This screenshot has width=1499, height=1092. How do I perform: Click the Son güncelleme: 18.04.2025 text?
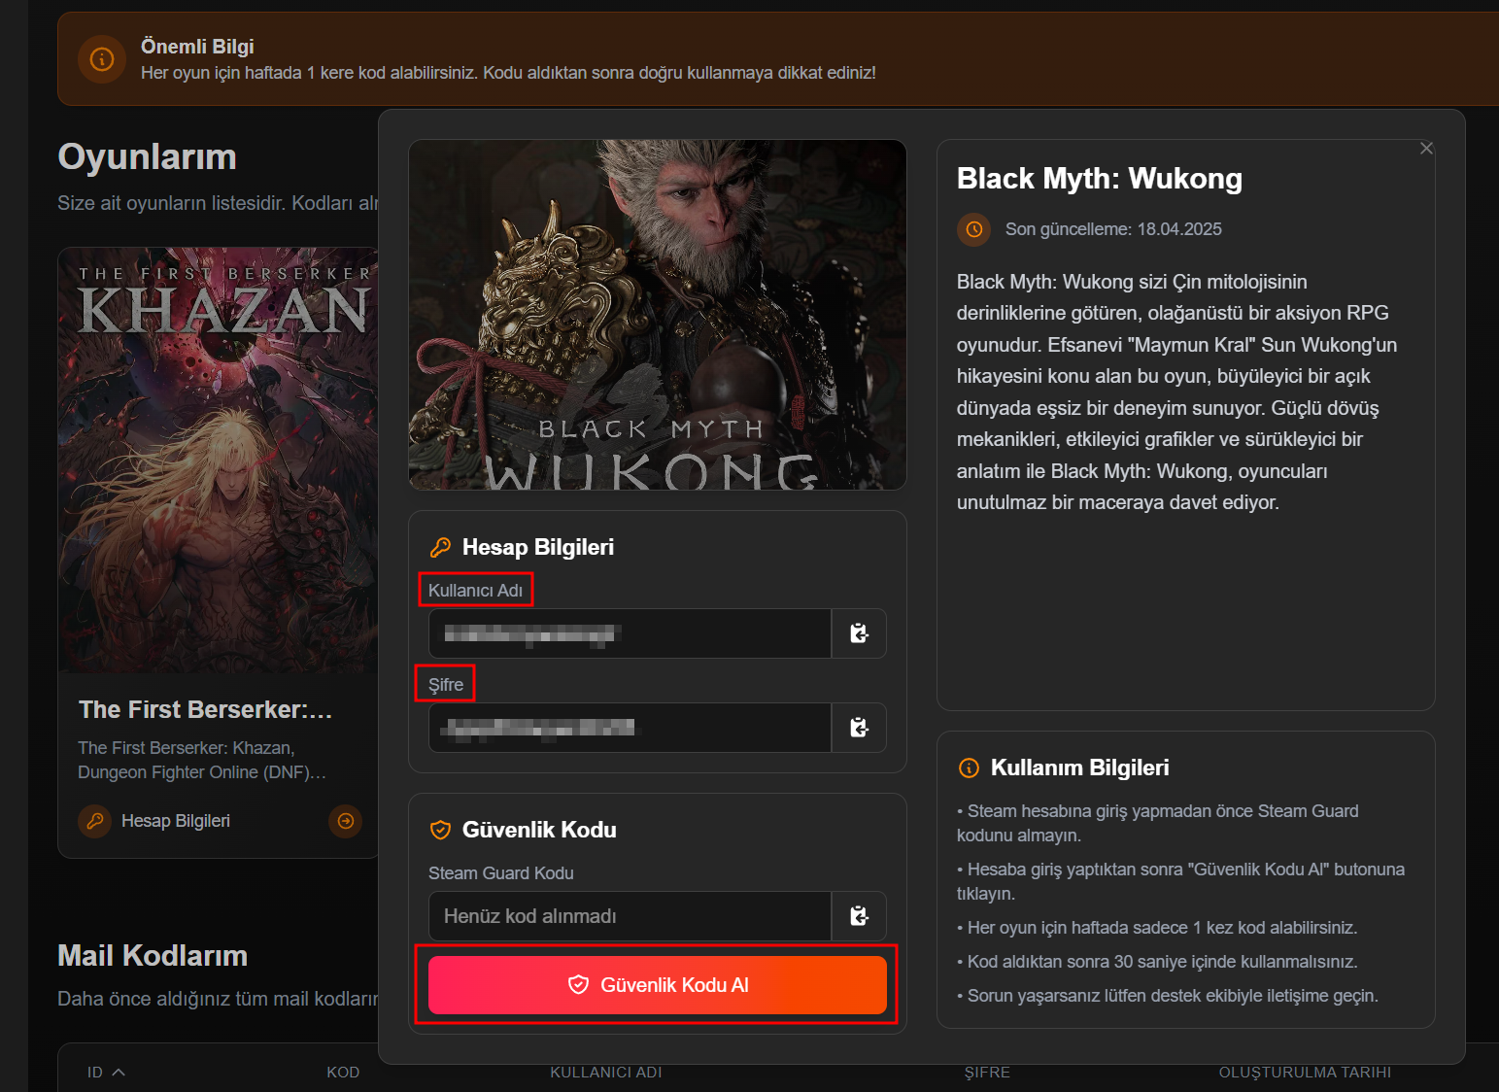coord(1113,229)
